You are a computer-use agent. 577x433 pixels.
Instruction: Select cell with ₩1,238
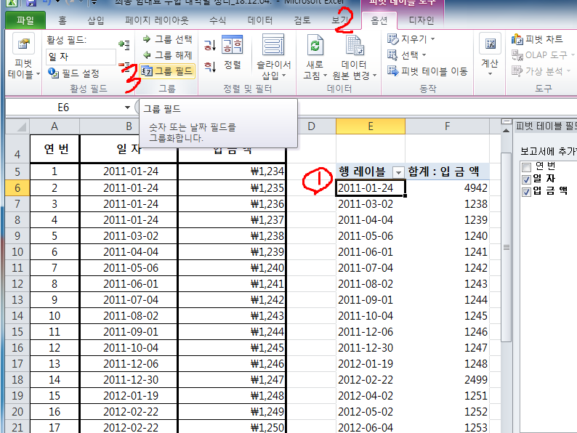pyautogui.click(x=232, y=236)
